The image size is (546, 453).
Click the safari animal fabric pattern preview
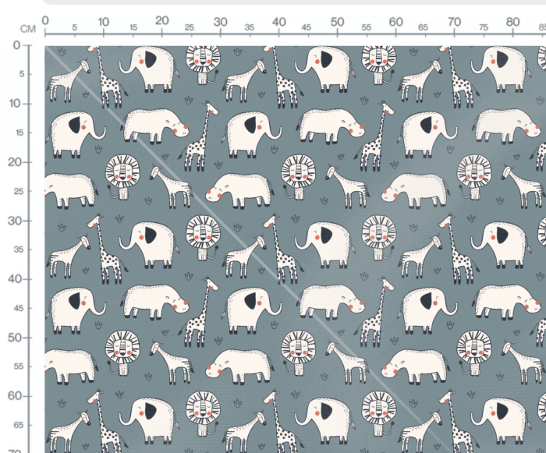pyautogui.click(x=296, y=250)
